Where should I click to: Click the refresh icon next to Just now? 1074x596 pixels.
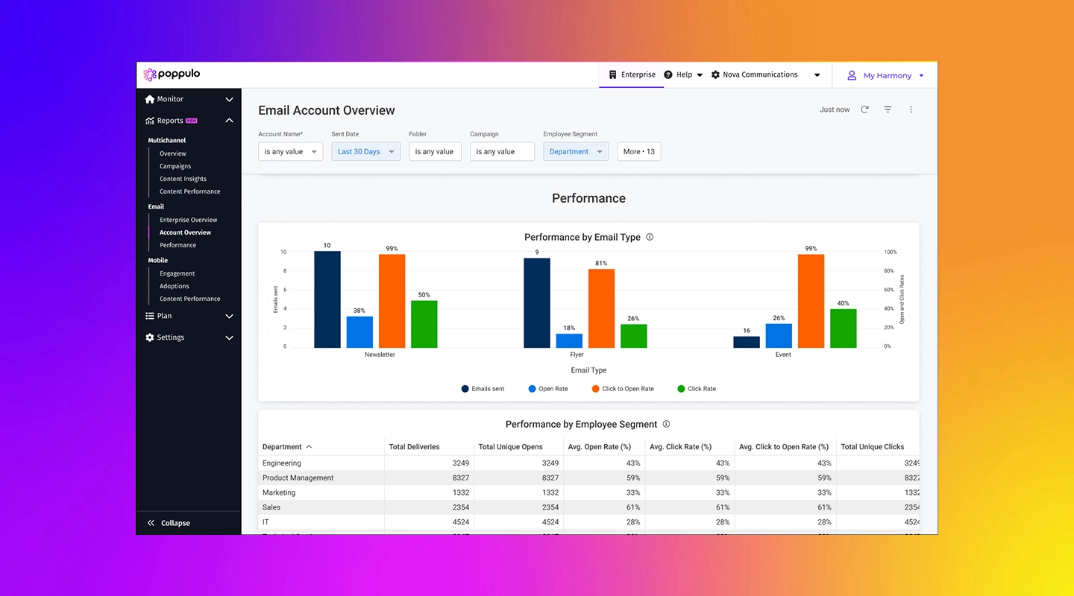point(864,110)
